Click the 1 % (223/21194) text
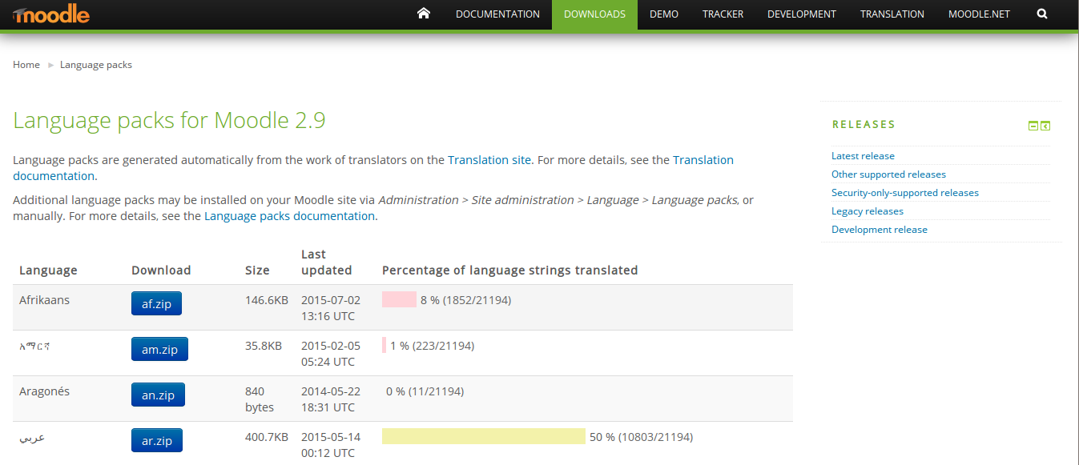Screen dimensions: 1079x465 pyautogui.click(x=432, y=346)
